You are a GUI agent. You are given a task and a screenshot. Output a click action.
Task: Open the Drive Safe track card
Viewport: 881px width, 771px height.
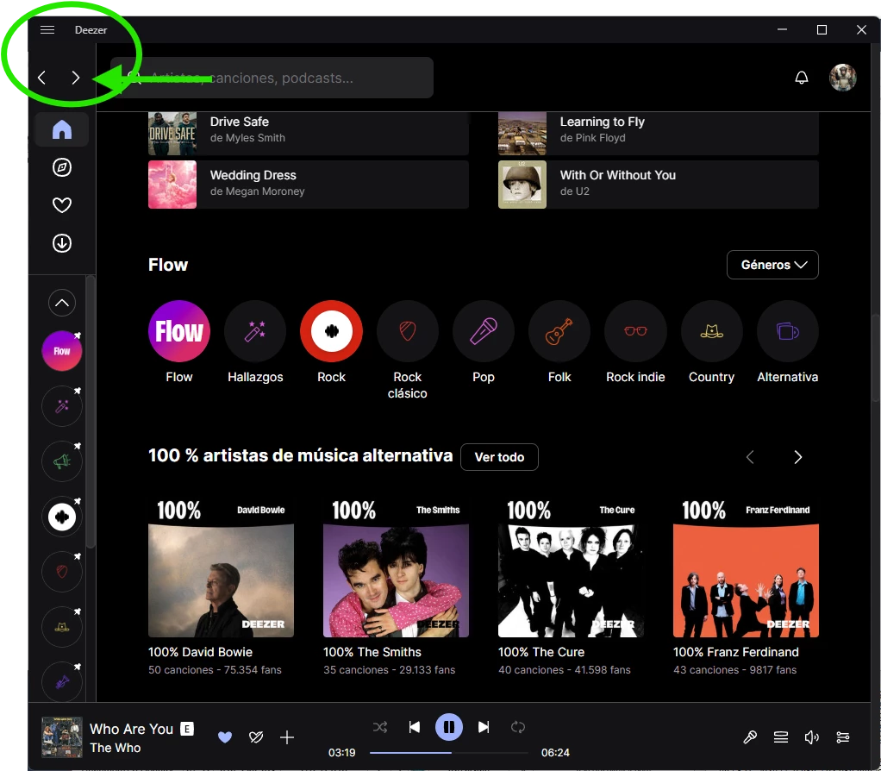(309, 133)
